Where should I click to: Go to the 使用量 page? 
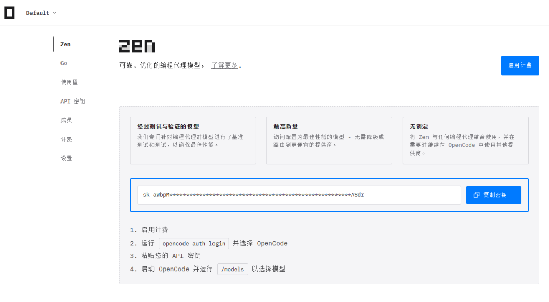69,82
